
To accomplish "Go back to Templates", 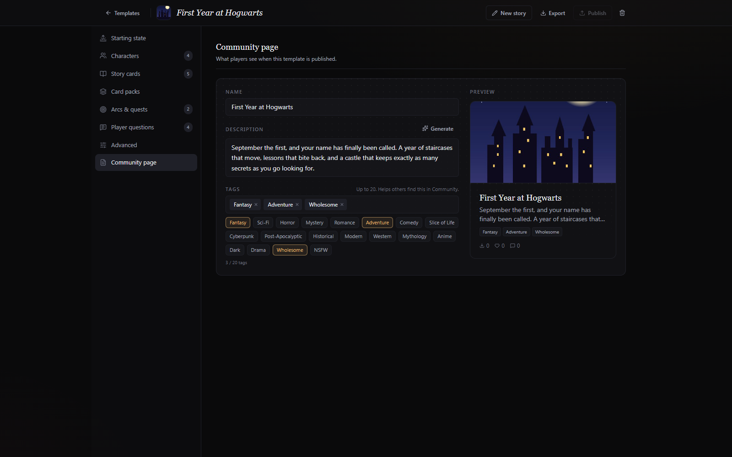I will (122, 13).
